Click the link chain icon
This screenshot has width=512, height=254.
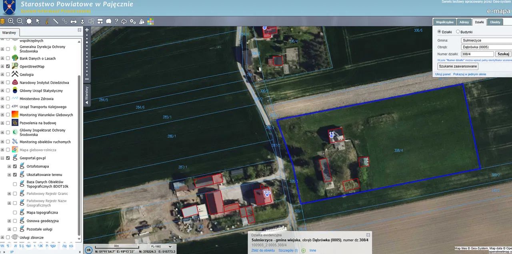64,21
